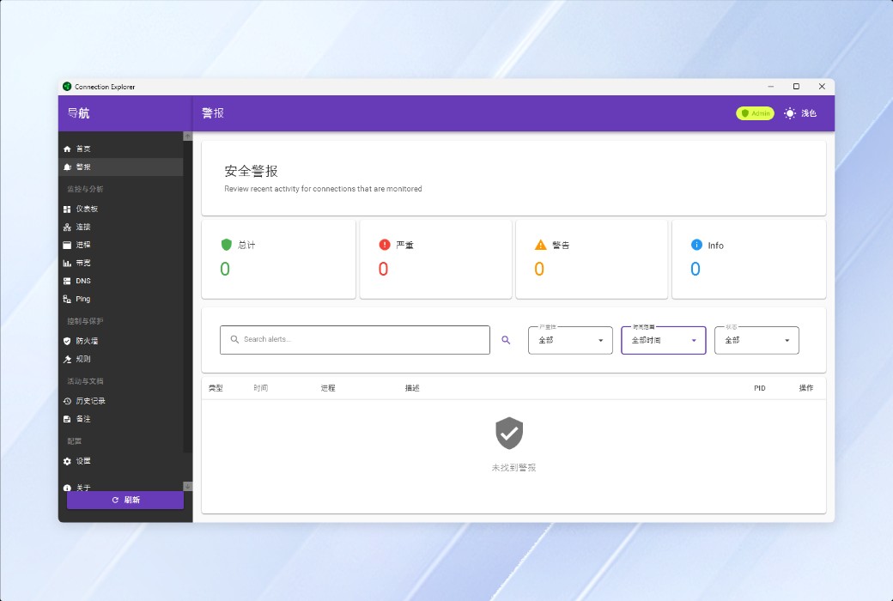893x601 pixels.
Task: Click the PID column header
Action: point(760,388)
